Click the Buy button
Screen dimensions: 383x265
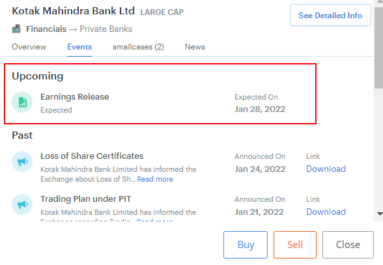[x=246, y=245]
